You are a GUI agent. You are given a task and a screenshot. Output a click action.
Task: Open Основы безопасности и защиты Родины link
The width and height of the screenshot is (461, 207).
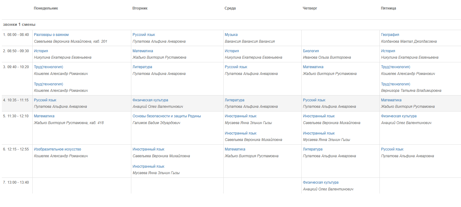167,116
